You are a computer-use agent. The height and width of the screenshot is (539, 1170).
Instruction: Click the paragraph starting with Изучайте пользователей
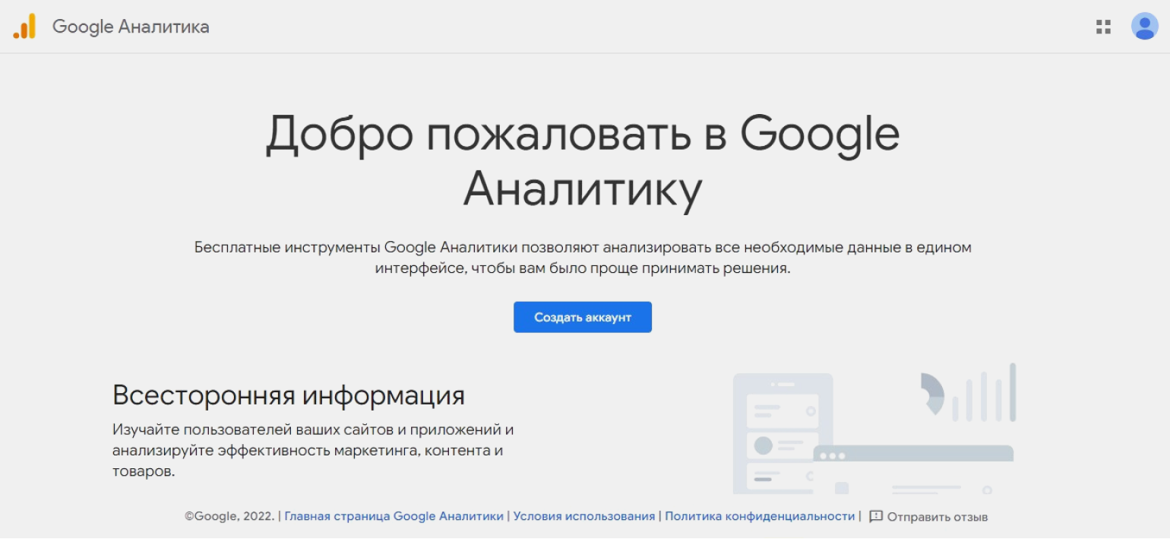point(313,450)
